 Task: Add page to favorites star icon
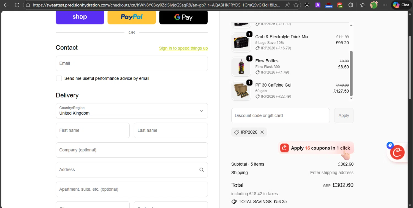click(296, 5)
